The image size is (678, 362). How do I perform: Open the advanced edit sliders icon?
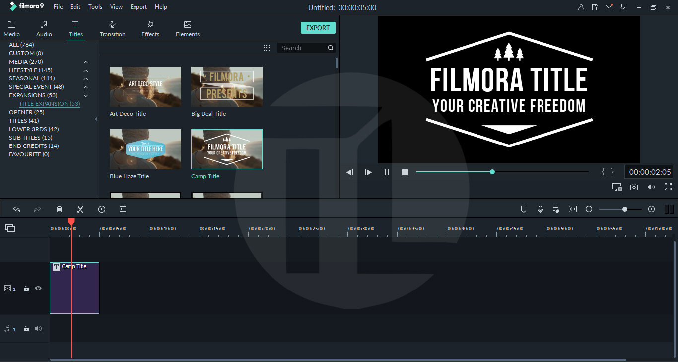123,209
